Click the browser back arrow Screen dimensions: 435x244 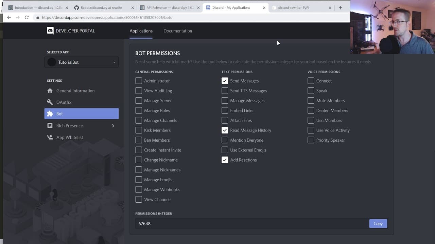pyautogui.click(x=9, y=17)
